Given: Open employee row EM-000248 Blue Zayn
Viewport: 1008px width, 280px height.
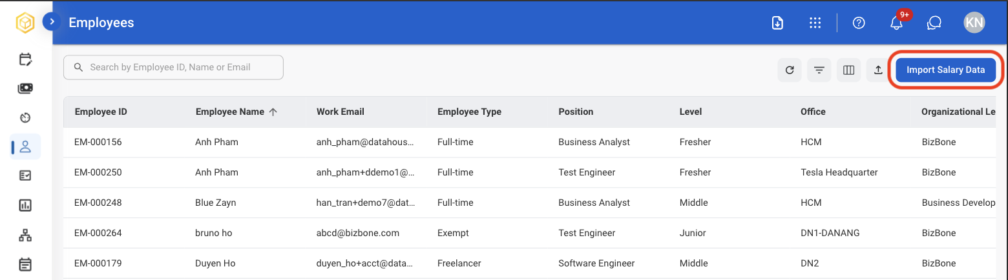Looking at the screenshot, I should tap(529, 203).
